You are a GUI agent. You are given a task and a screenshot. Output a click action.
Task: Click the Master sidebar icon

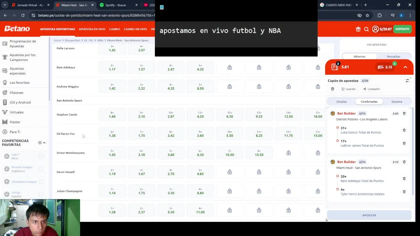tap(5, 122)
